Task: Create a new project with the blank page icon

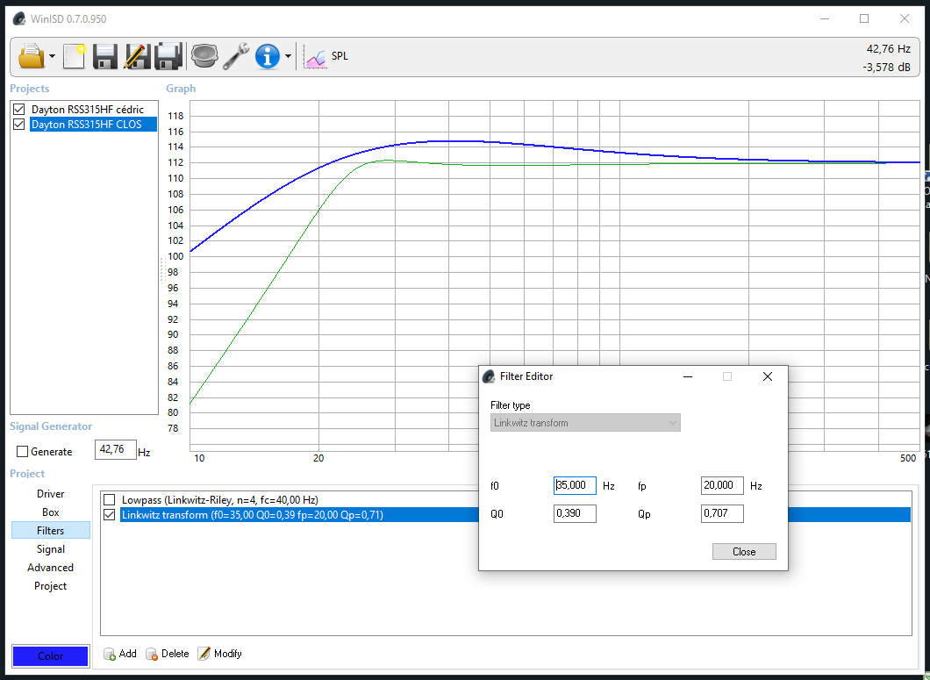Action: pyautogui.click(x=75, y=57)
